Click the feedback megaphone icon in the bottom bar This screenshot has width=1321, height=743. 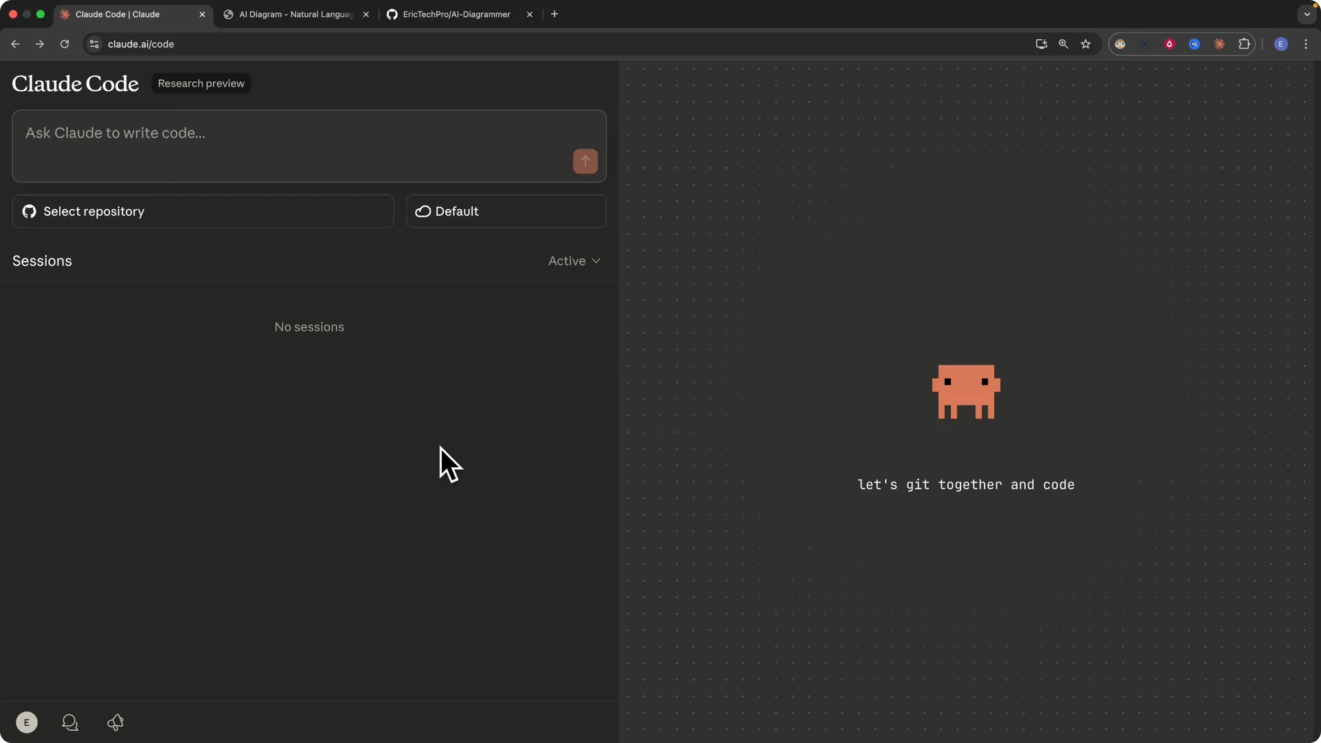pyautogui.click(x=116, y=722)
